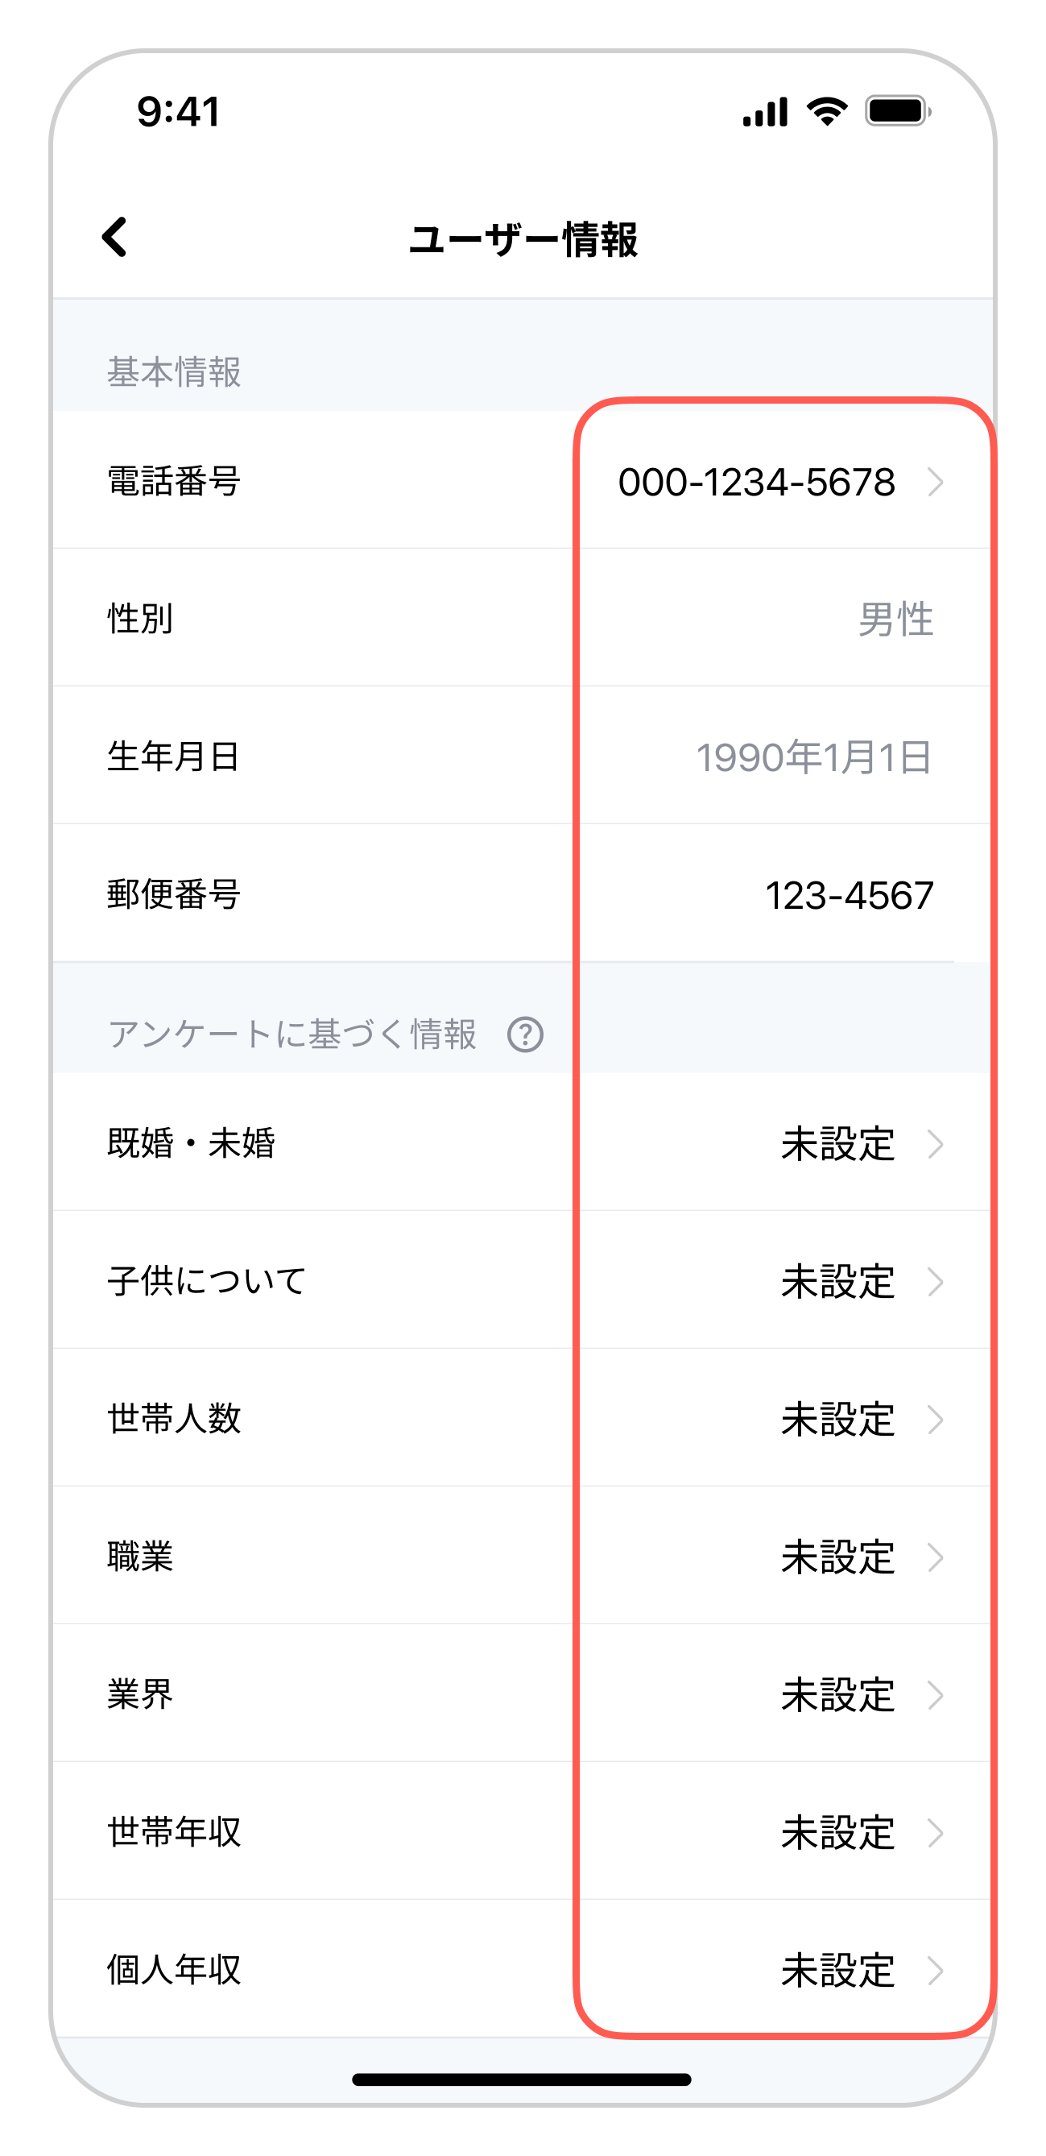Select the 業界 setting row
Screen dimensions: 1046x2156
point(523,1695)
